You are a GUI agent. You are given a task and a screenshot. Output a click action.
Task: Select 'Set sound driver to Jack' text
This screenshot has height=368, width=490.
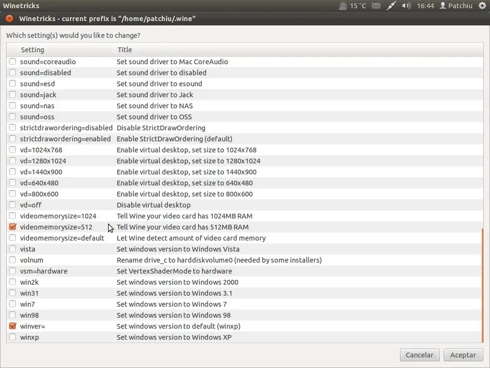[x=155, y=94]
